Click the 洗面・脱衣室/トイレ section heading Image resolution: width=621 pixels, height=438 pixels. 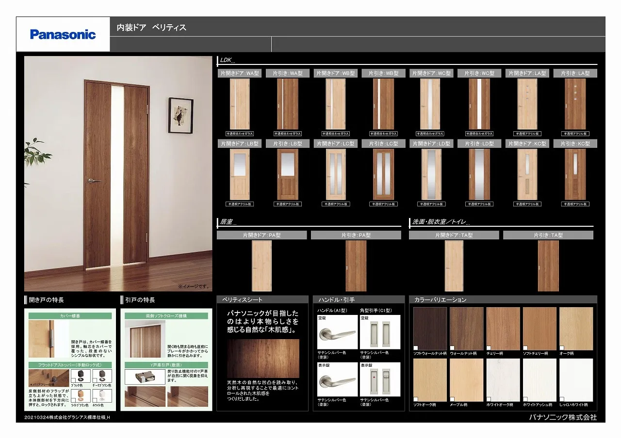(x=441, y=222)
